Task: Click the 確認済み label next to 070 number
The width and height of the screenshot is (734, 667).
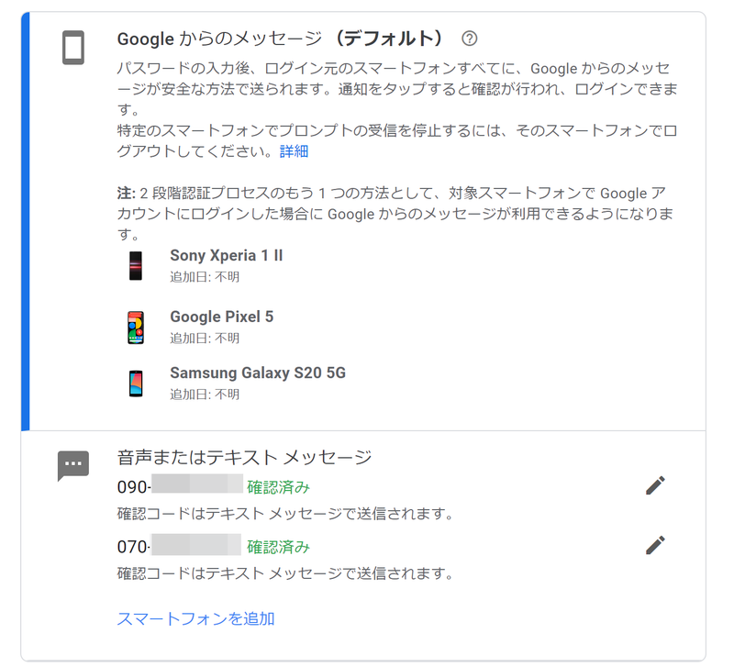Action: tap(279, 547)
